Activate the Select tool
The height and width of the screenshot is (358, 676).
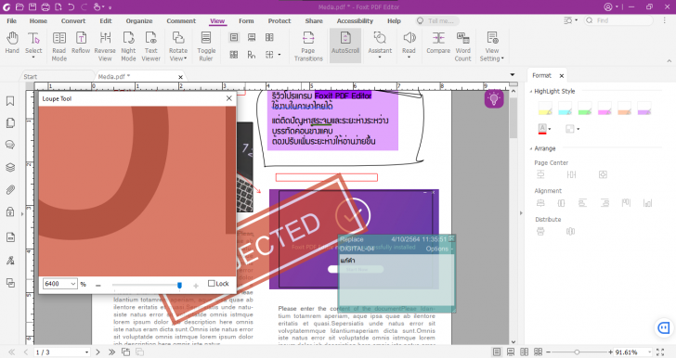(x=33, y=45)
